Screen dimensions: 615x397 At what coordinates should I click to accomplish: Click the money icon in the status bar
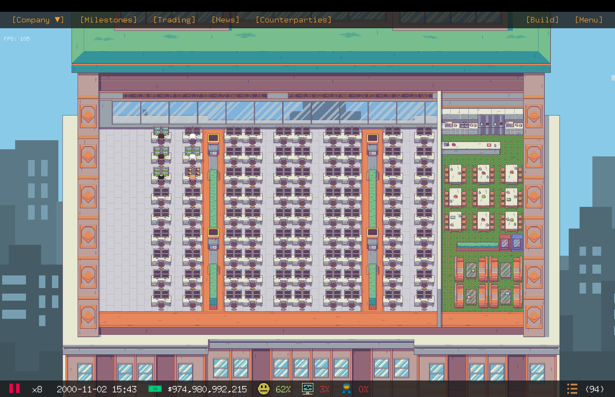tap(156, 389)
